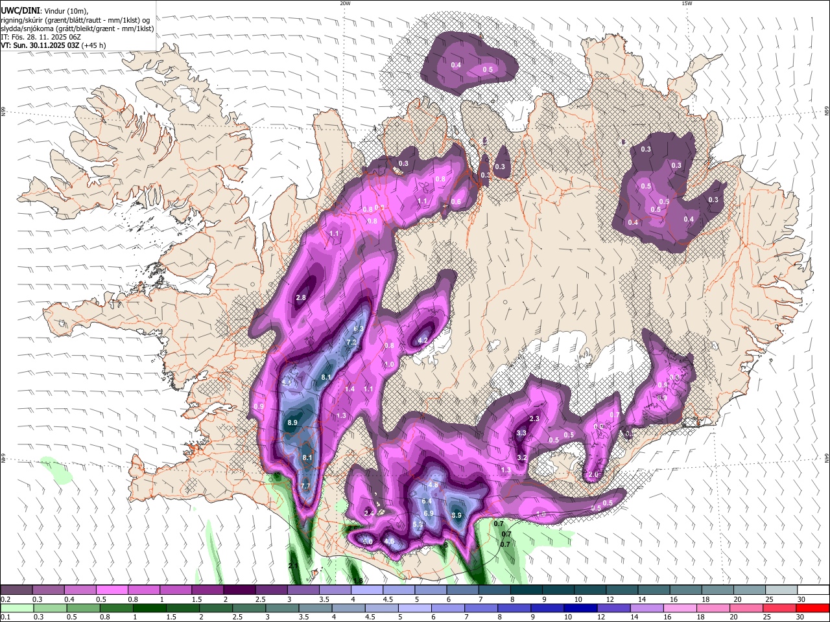Click the '3.3' value on the map
Image resolution: width=830 pixels, height=622 pixels.
tap(521, 433)
